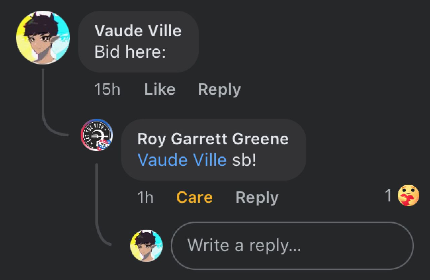Click the badge sticker on Roy's avatar
This screenshot has width=430, height=280.
click(x=103, y=145)
